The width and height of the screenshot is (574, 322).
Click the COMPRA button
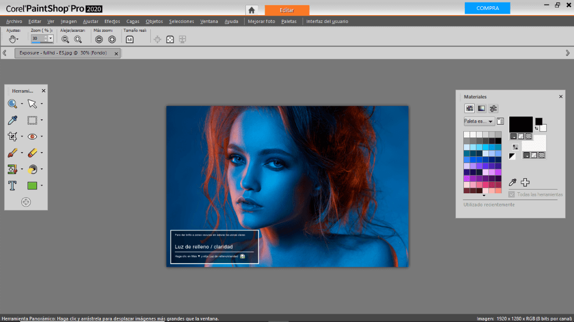(x=487, y=8)
